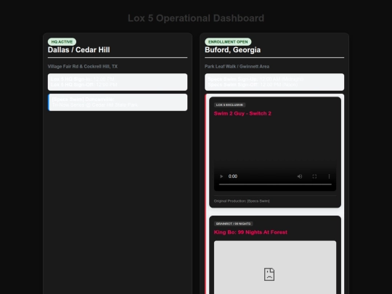Click the Original Production: [Specs Swim] caption
392x294 pixels.
point(242,201)
